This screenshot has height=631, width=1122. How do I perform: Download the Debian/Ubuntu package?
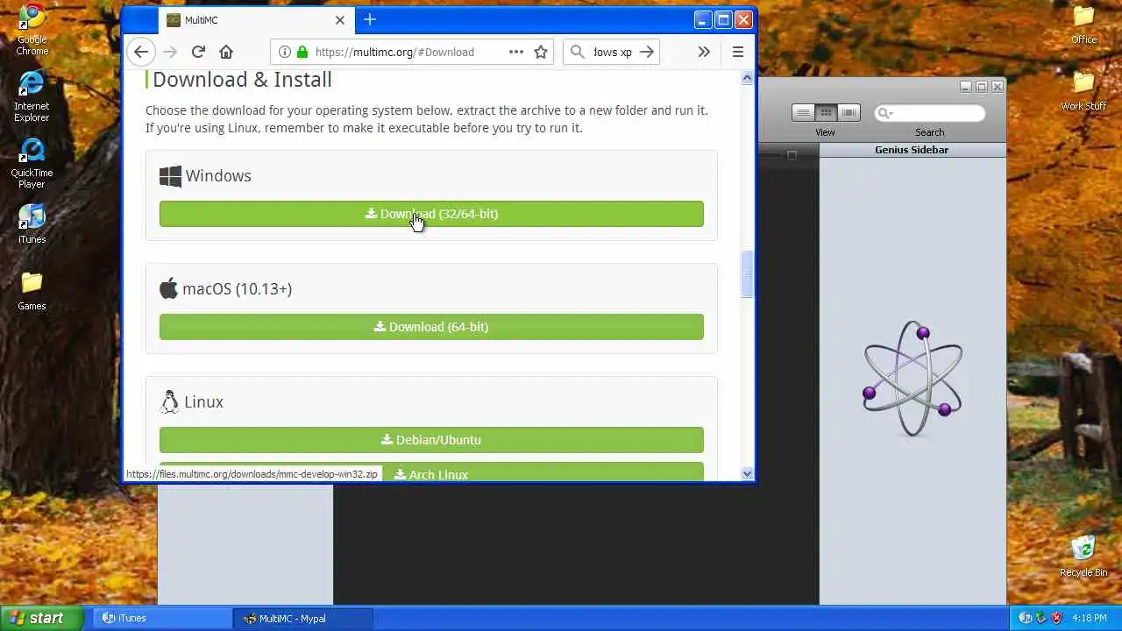(x=431, y=440)
